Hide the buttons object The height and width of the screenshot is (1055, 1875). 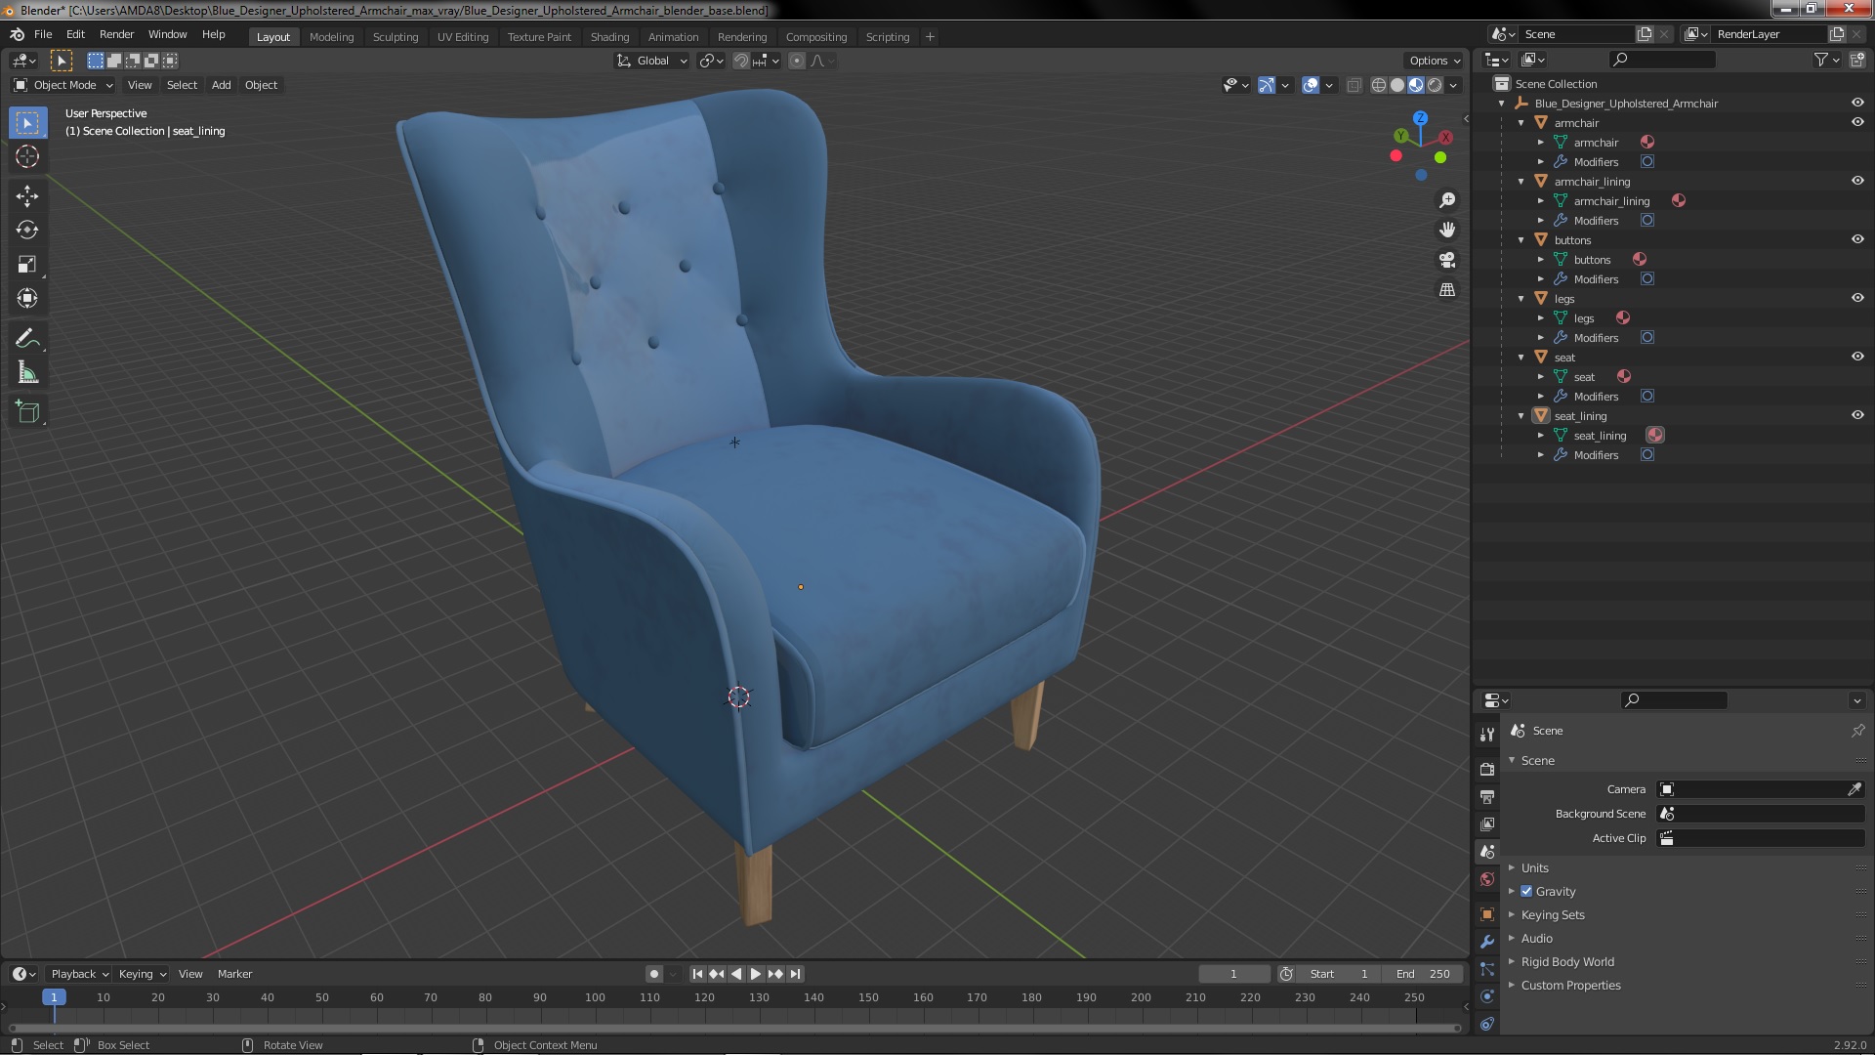click(x=1857, y=239)
